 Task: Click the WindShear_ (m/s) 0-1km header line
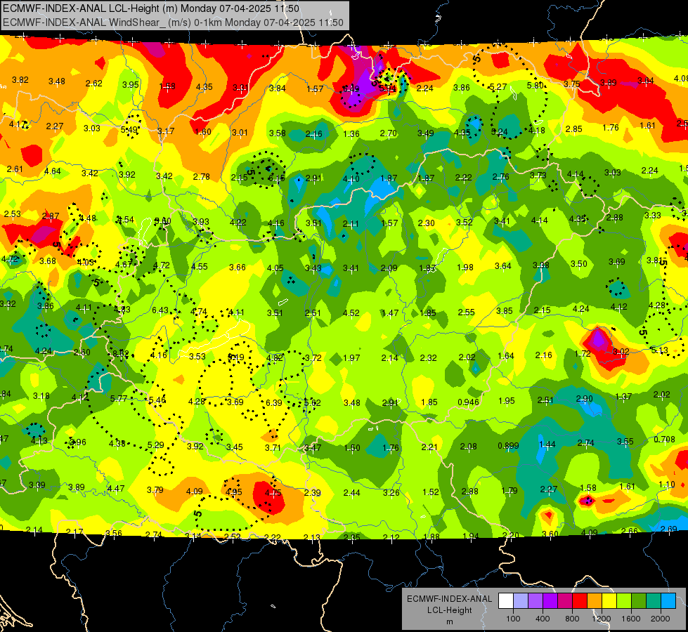point(174,22)
